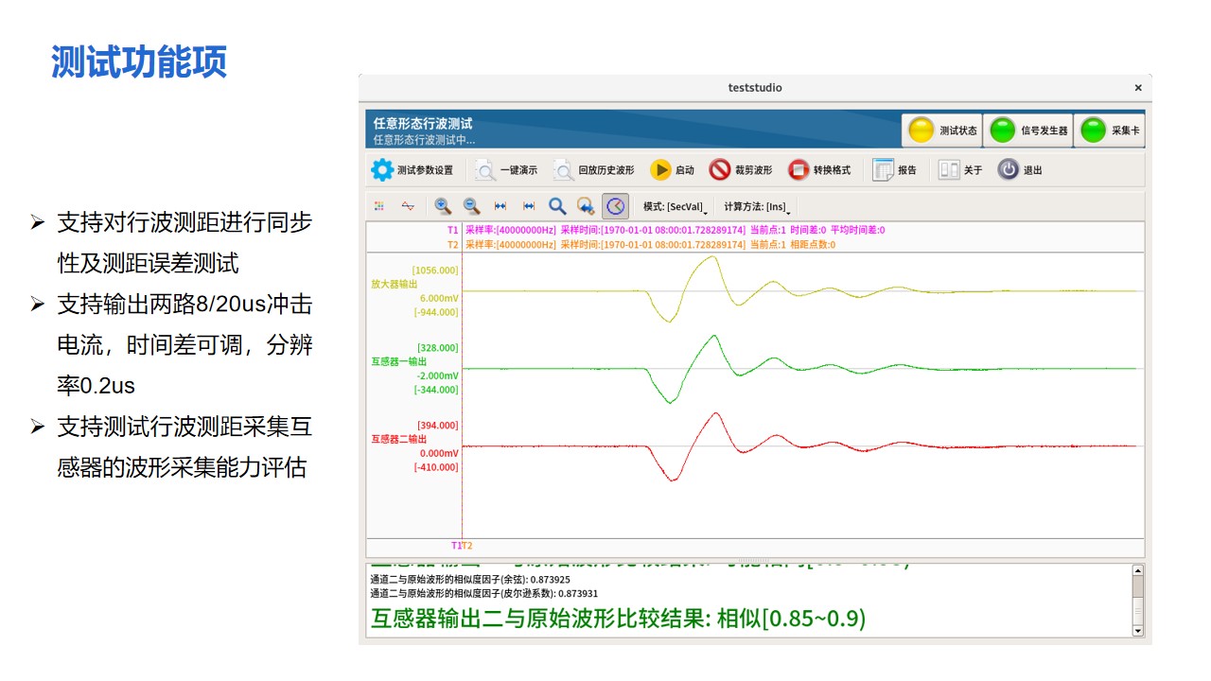Click the result log scrollbar down arrow
Viewport: 1211px width, 681px height.
[1137, 631]
